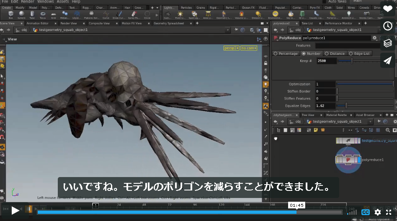
Task: Select the Distance radio option
Action: pyautogui.click(x=335, y=54)
